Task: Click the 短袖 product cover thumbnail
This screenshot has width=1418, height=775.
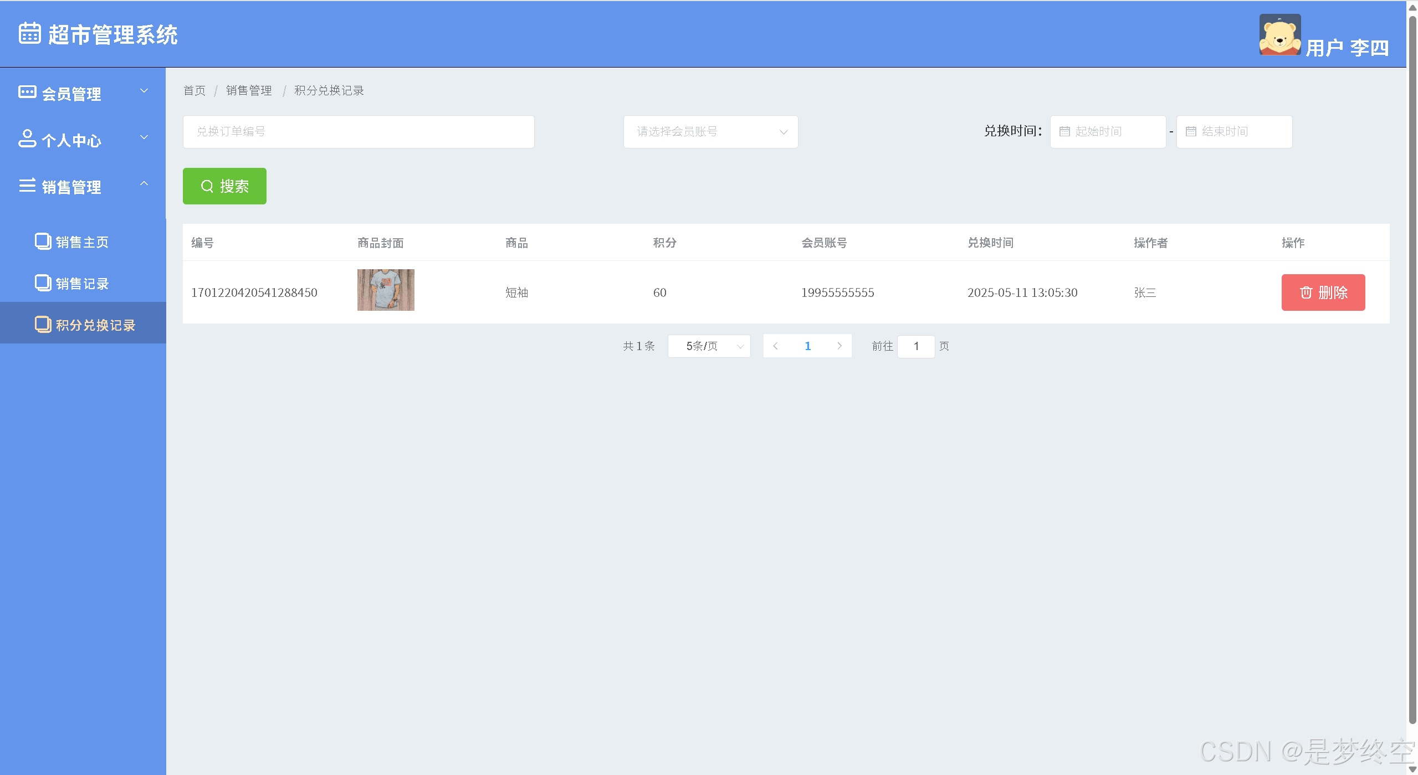Action: (x=386, y=290)
